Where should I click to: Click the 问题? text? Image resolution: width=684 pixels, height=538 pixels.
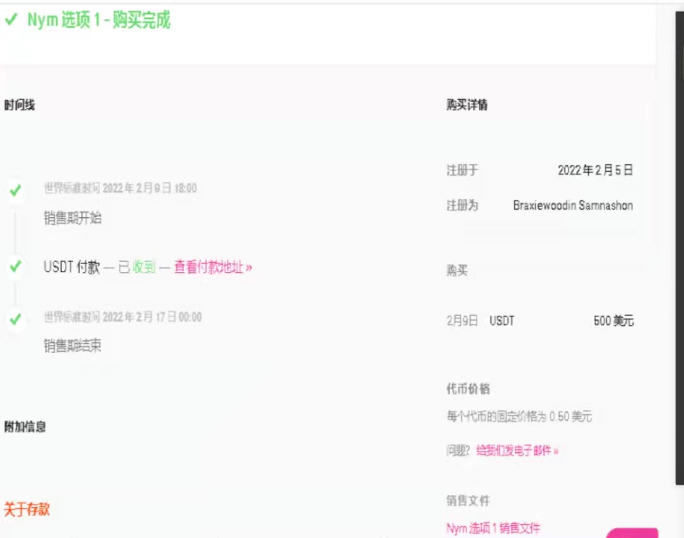[458, 450]
